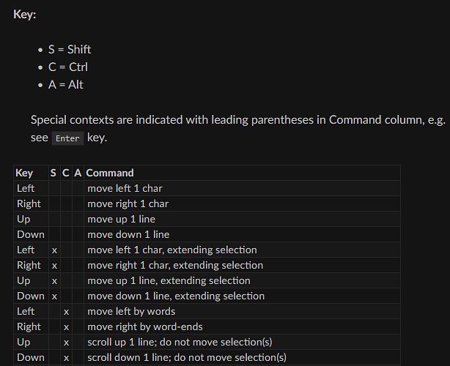Click the "Key:" heading text

point(25,15)
